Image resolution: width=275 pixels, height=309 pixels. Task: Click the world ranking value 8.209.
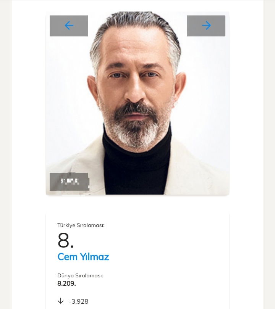66,283
